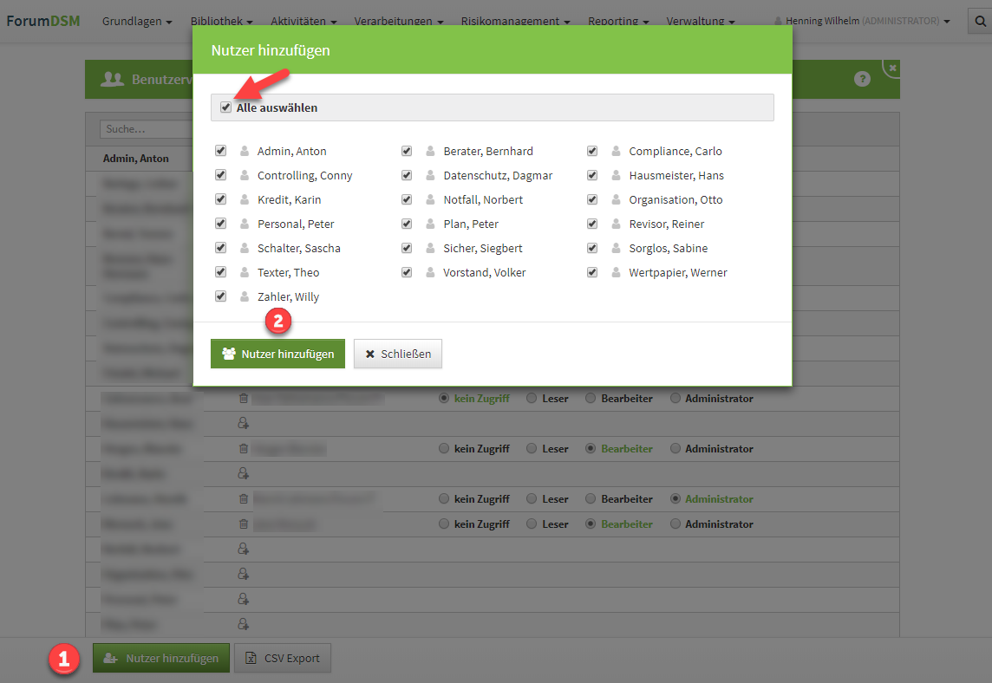Click trash icon in row with Administrator selected
The width and height of the screenshot is (992, 683).
(x=244, y=499)
